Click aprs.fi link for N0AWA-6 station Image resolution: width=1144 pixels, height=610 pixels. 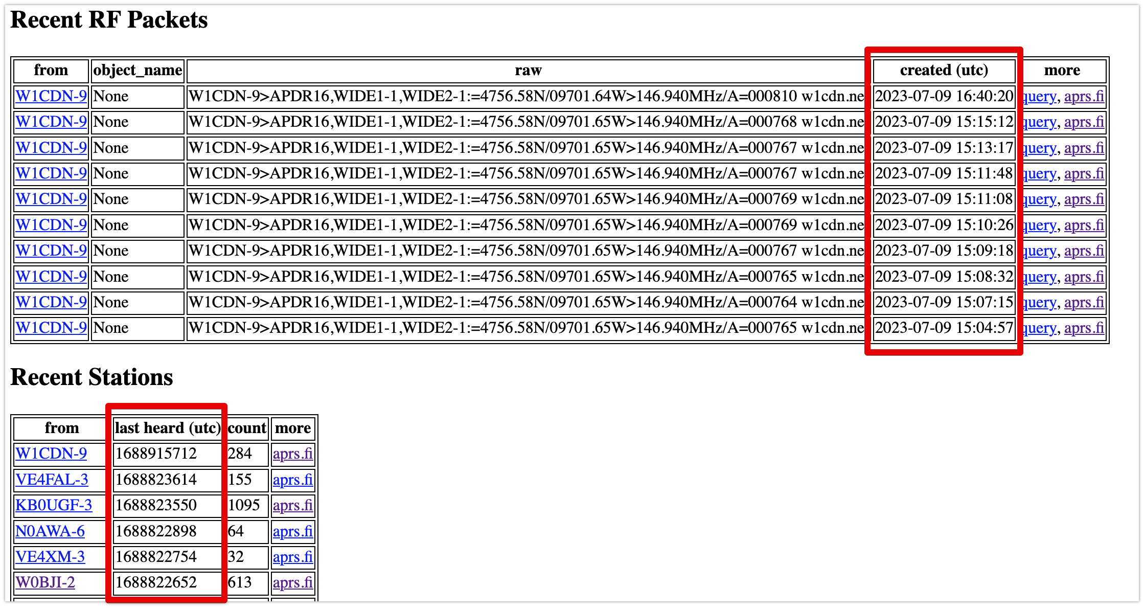click(x=292, y=531)
